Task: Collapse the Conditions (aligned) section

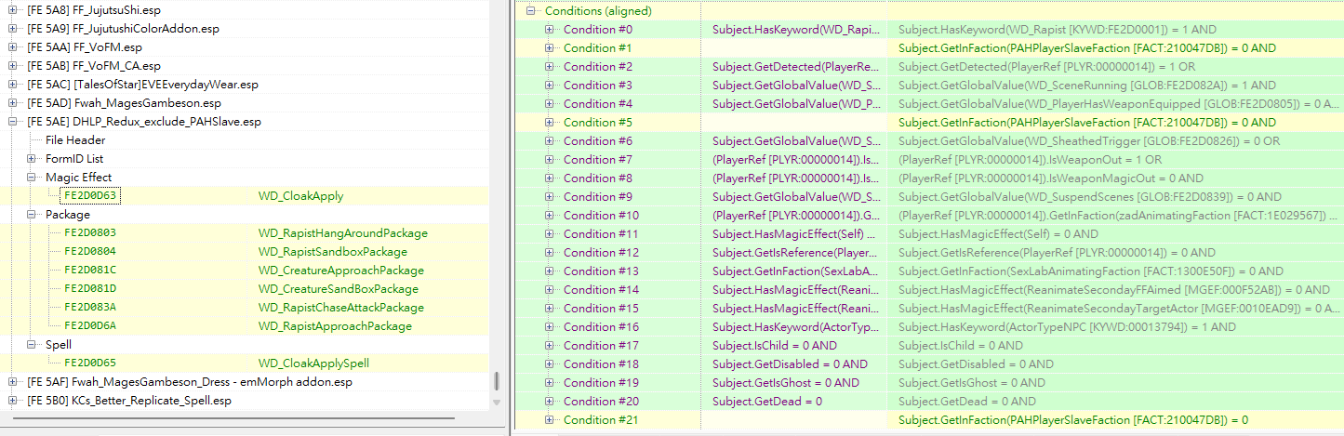Action: point(531,11)
